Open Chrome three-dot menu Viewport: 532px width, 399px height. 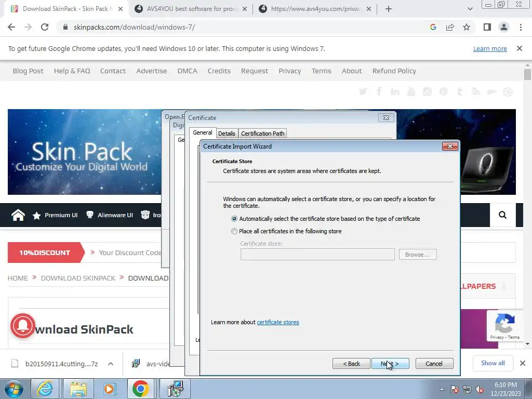click(521, 27)
